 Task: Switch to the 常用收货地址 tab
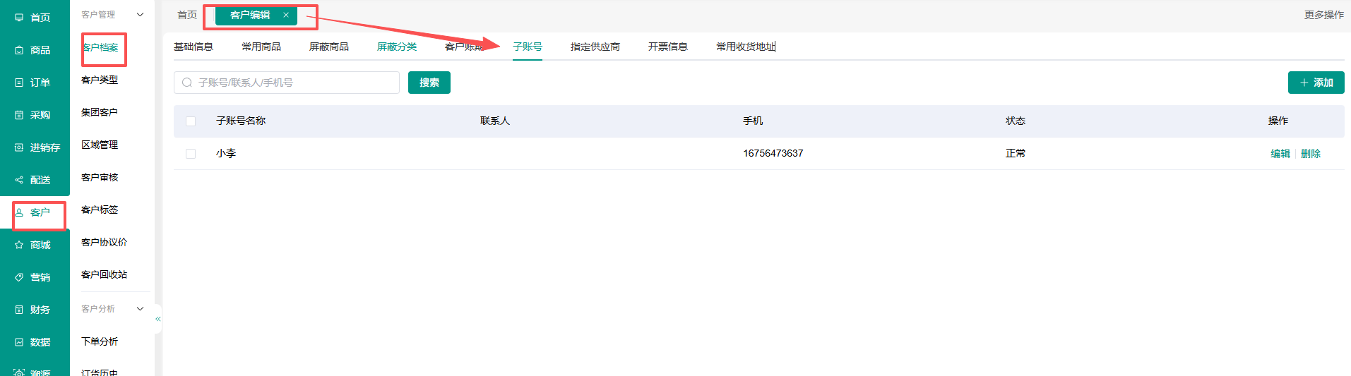(x=746, y=47)
